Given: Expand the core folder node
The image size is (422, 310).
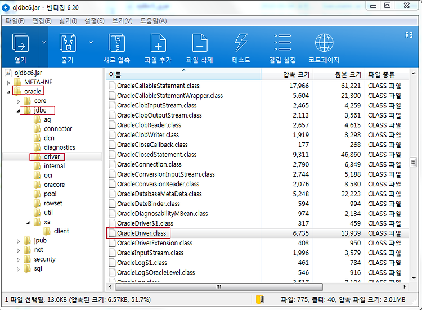Looking at the screenshot, I should pyautogui.click(x=19, y=101).
